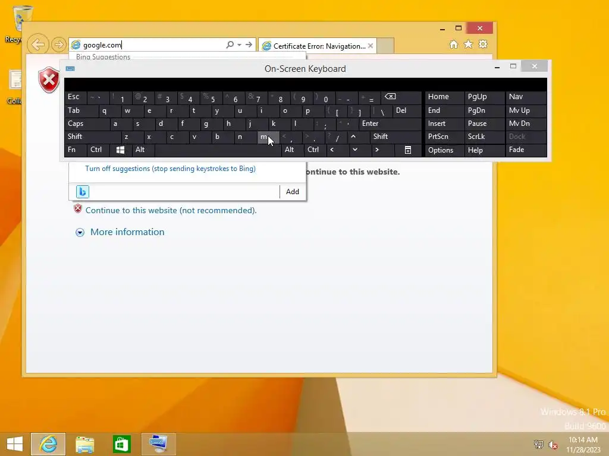This screenshot has width=609, height=456.
Task: Click the Enter key on On-Screen Keyboard
Action: [390, 123]
